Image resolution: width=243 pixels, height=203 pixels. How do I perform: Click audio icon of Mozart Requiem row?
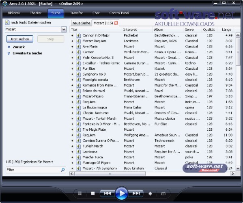79,41
